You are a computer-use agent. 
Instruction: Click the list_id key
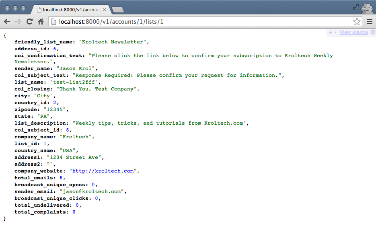26,144
